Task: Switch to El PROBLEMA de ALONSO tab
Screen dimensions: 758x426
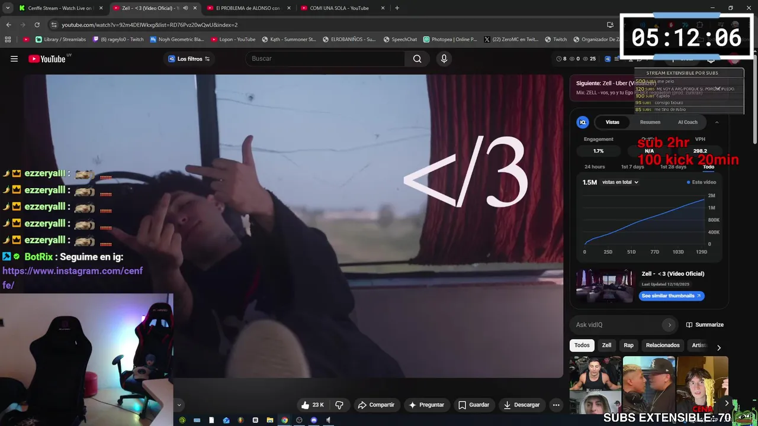Action: [248, 8]
